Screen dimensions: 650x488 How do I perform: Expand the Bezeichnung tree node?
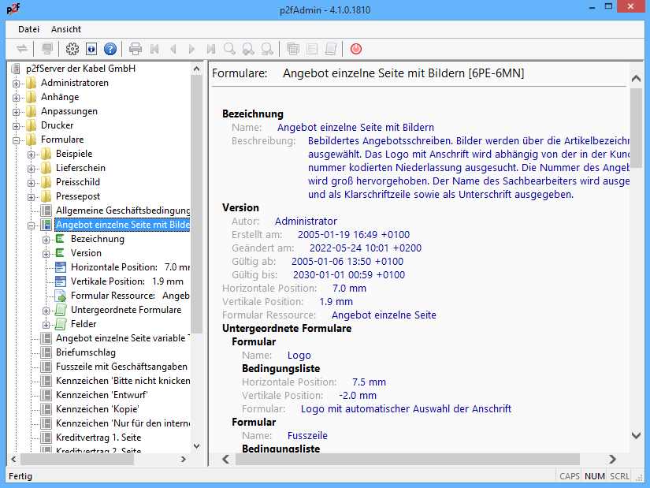coord(46,239)
